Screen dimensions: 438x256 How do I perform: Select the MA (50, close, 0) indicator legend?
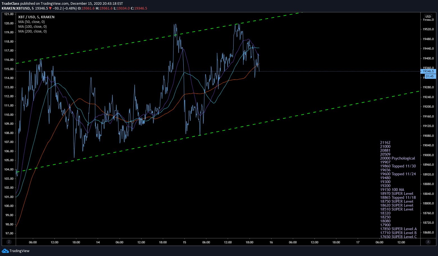31,22
